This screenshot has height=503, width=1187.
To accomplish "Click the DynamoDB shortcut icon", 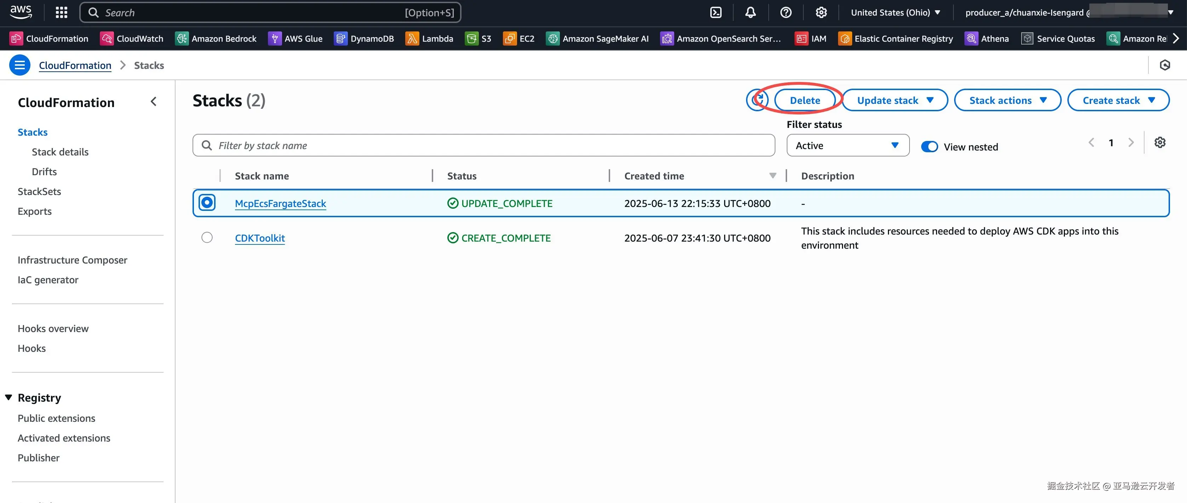I will [340, 39].
